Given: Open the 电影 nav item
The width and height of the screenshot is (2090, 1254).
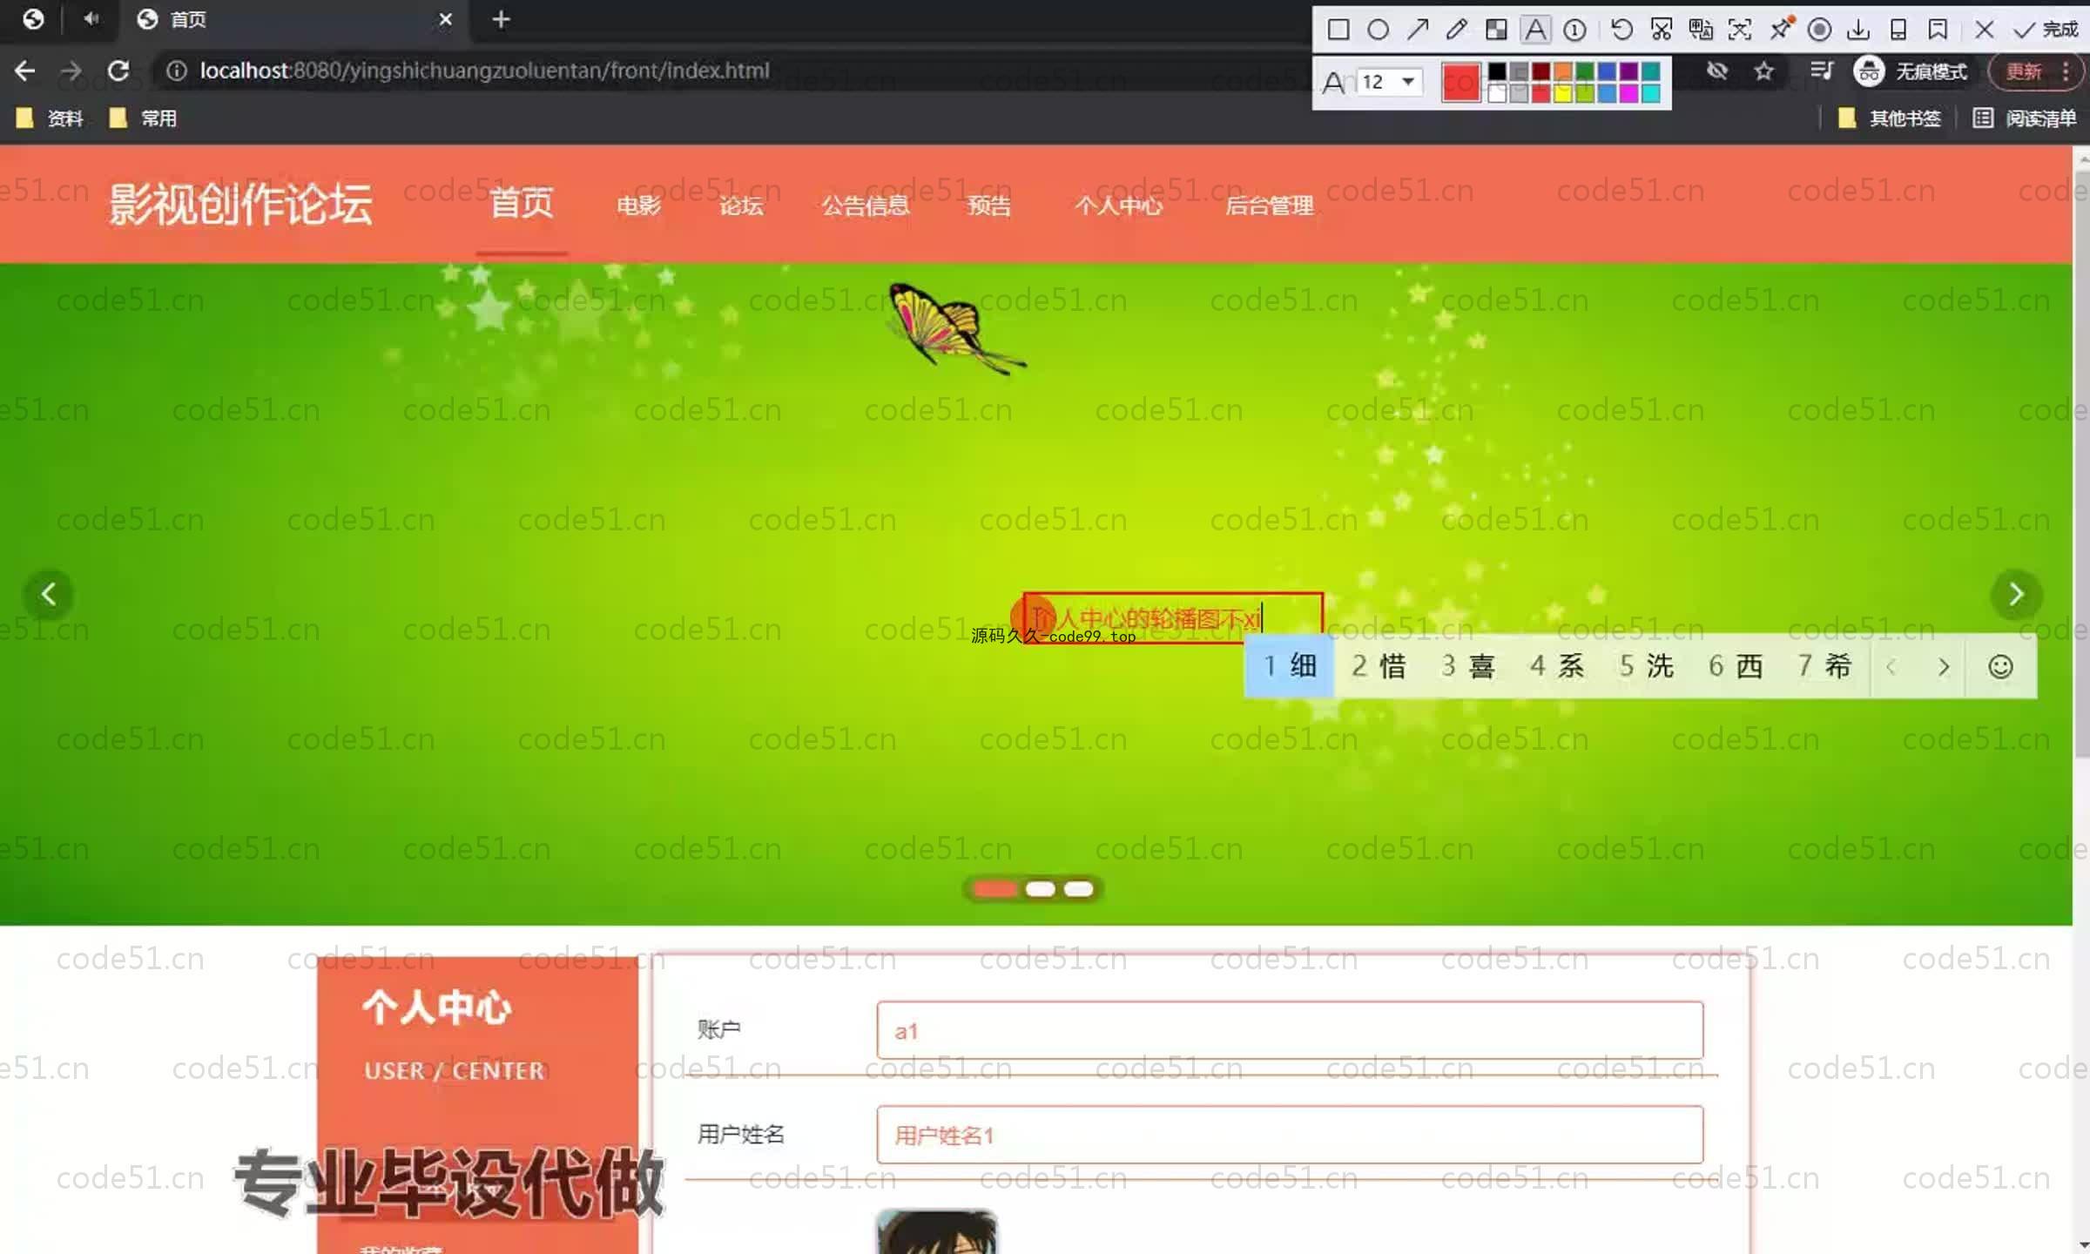Looking at the screenshot, I should pyautogui.click(x=638, y=206).
